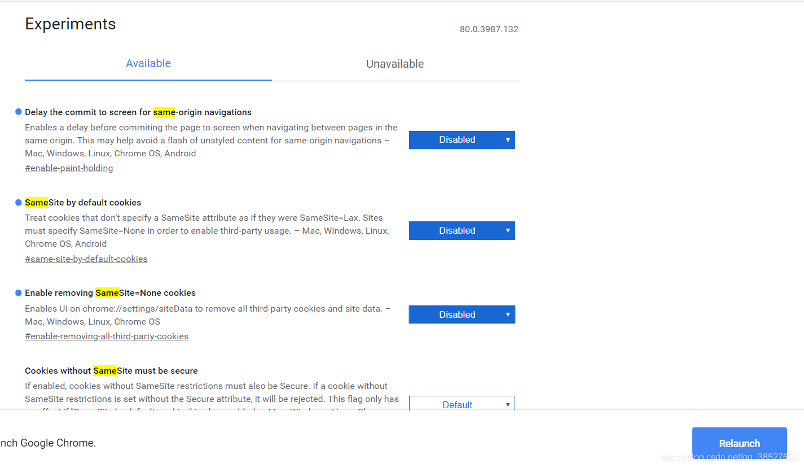Click the description starting 'Treat cookies that don't specify'

[x=207, y=231]
